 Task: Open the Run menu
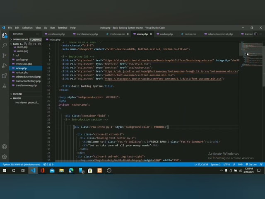53,28
